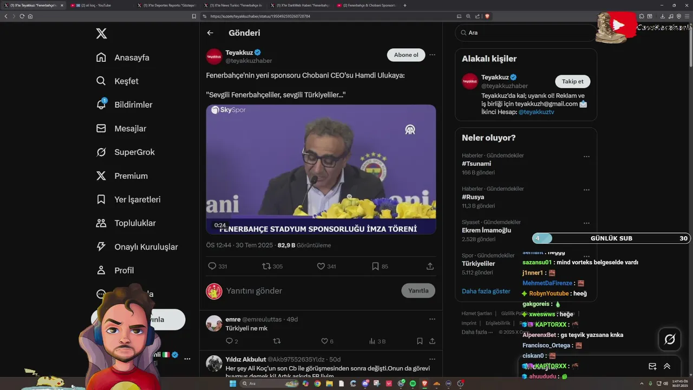Open emre reply options menu
Viewport: 693px width, 390px height.
(432, 319)
